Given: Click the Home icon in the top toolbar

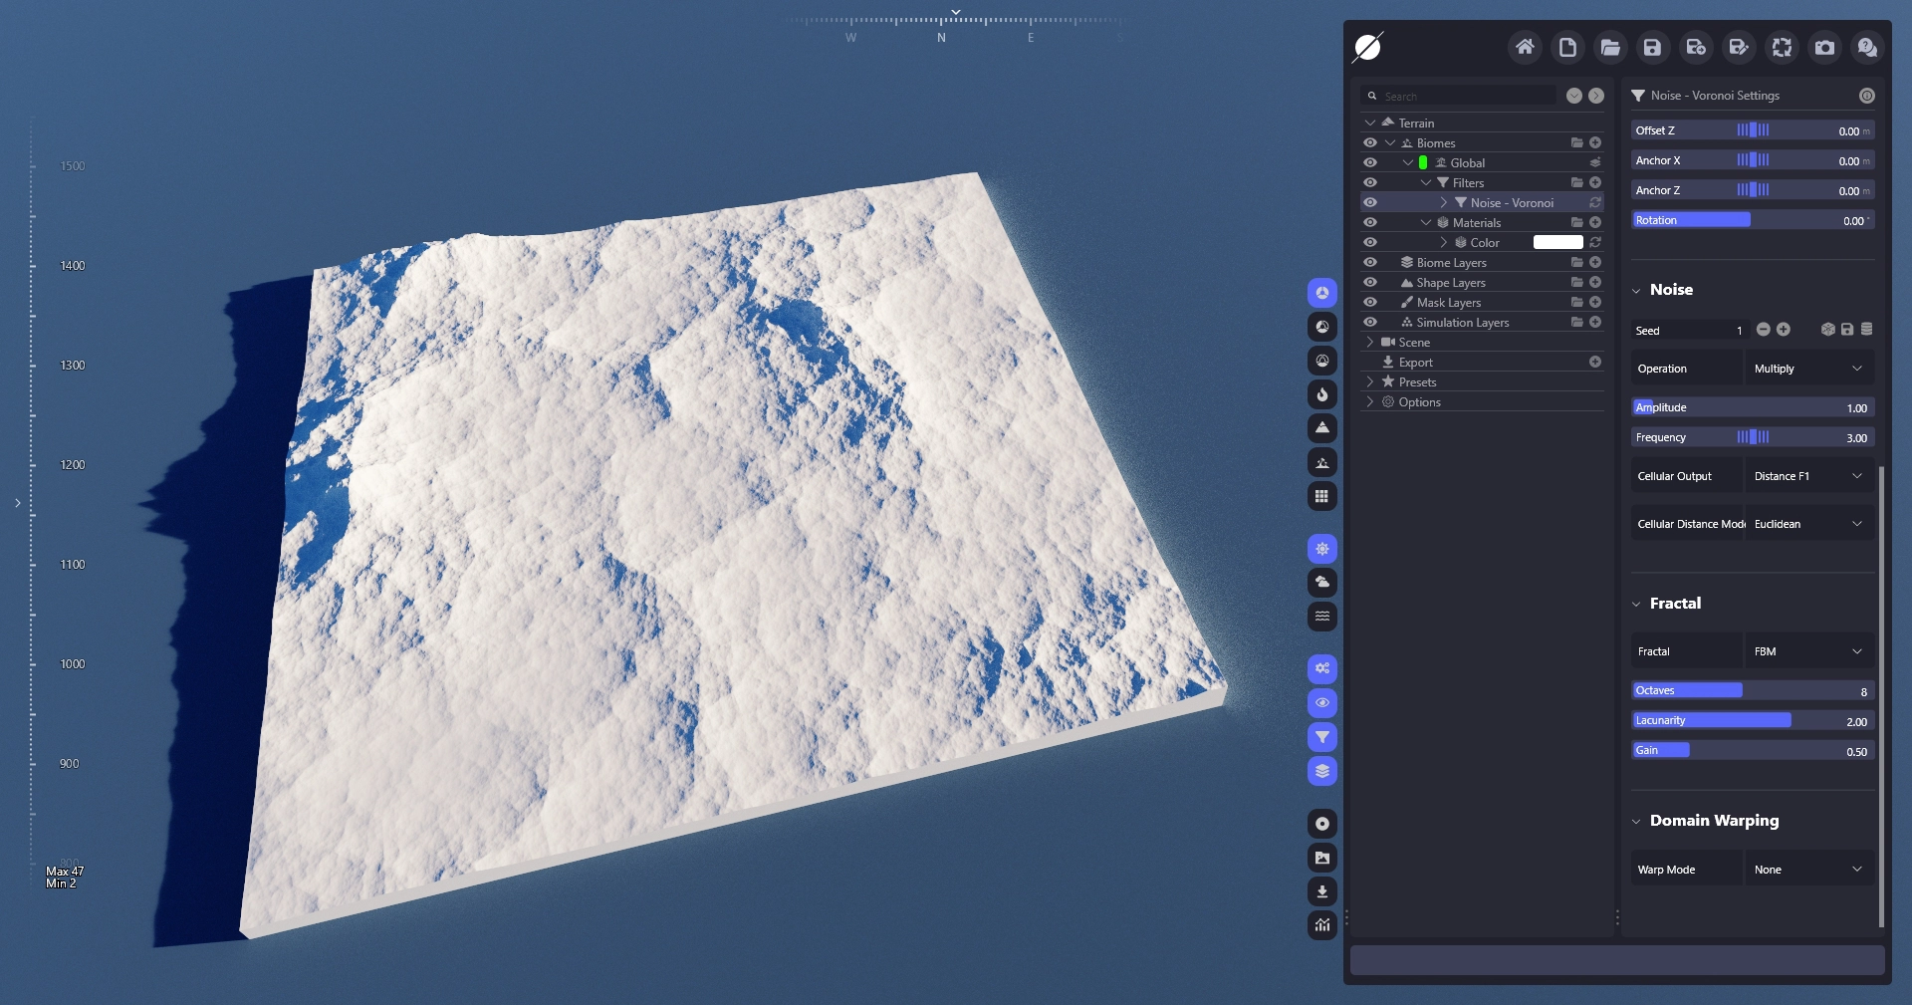Looking at the screenshot, I should (x=1524, y=47).
